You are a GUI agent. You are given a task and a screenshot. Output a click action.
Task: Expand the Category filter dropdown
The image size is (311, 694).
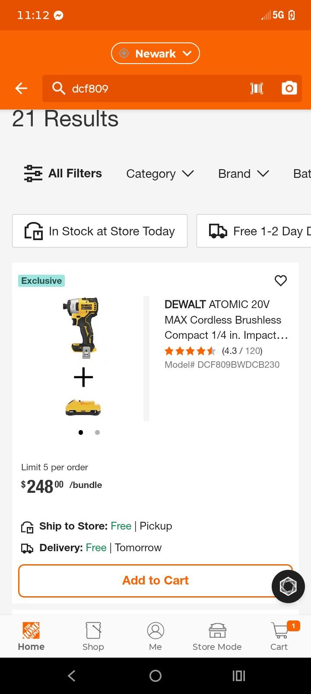[x=160, y=174]
